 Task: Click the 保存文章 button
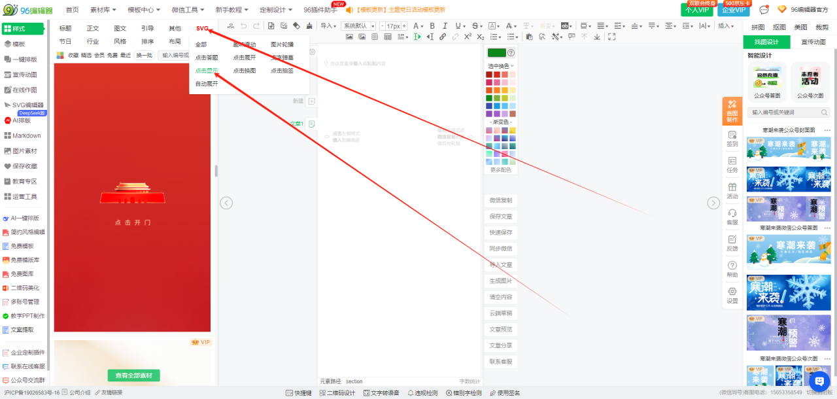point(501,216)
